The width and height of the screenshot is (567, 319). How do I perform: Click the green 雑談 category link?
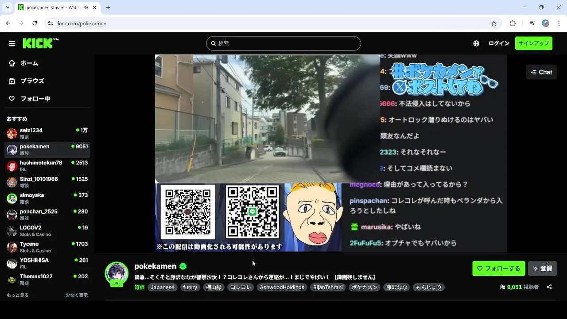[140, 288]
